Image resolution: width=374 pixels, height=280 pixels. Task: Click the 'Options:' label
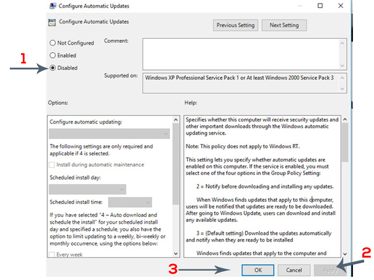tap(58, 103)
